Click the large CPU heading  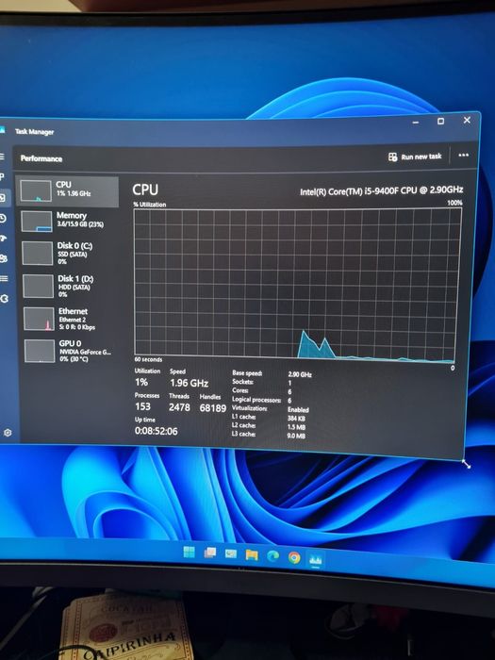point(145,190)
